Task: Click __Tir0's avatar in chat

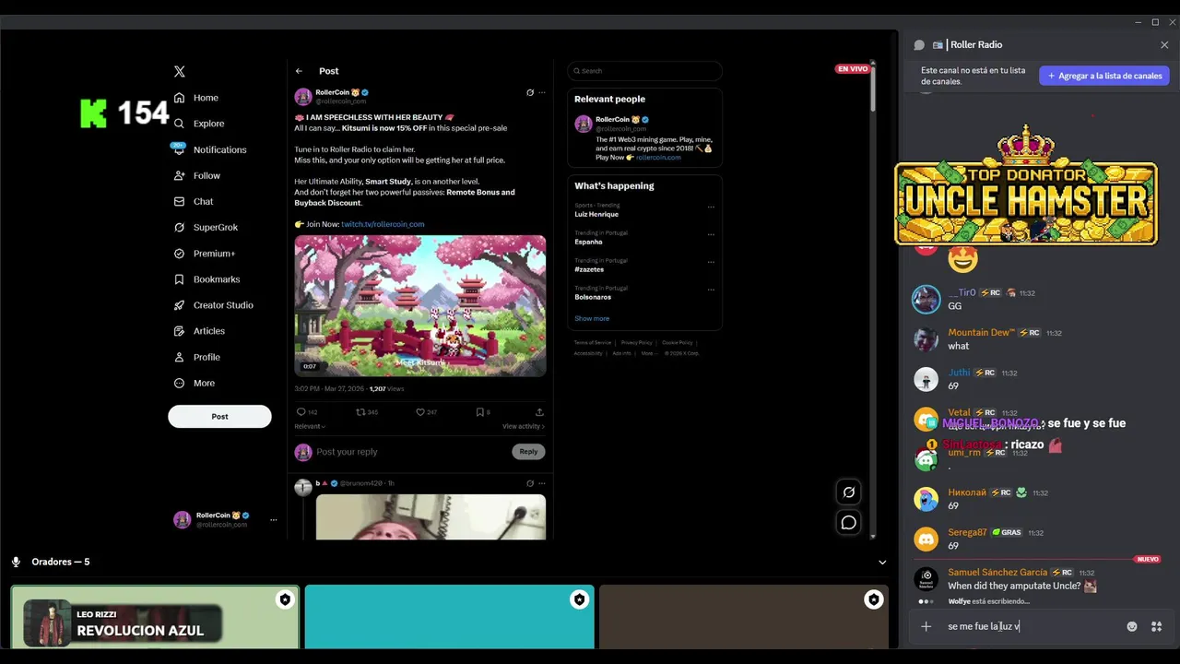Action: [926, 299]
